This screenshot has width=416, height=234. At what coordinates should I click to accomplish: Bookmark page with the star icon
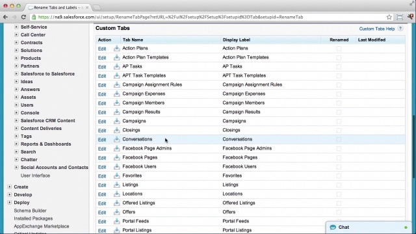(x=389, y=18)
